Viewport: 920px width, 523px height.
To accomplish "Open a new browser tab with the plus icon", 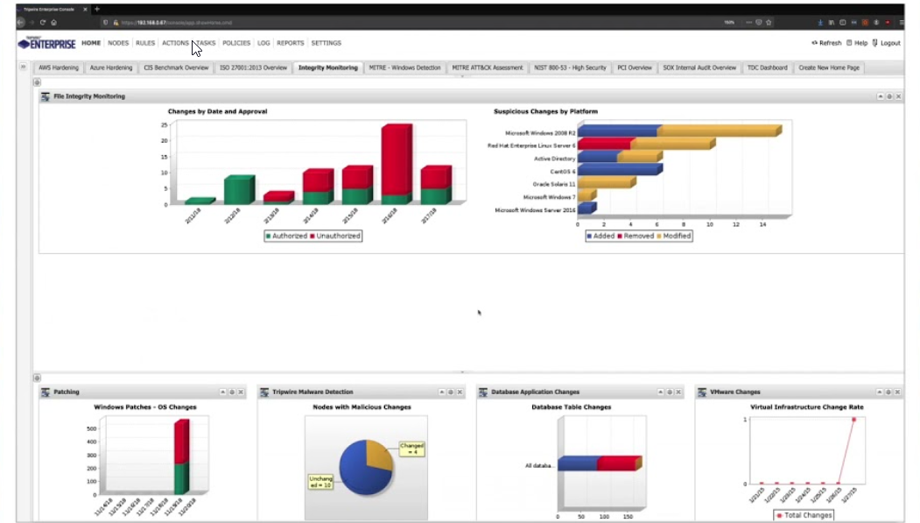I will pyautogui.click(x=97, y=9).
